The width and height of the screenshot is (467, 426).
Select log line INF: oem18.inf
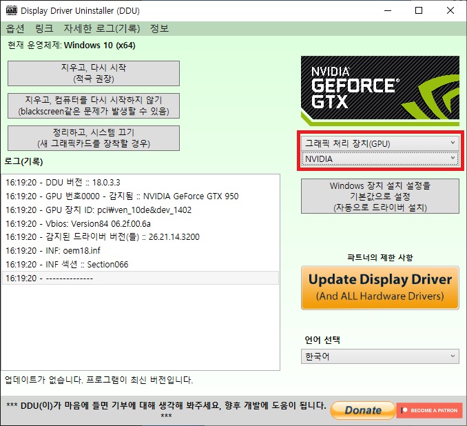(141, 251)
